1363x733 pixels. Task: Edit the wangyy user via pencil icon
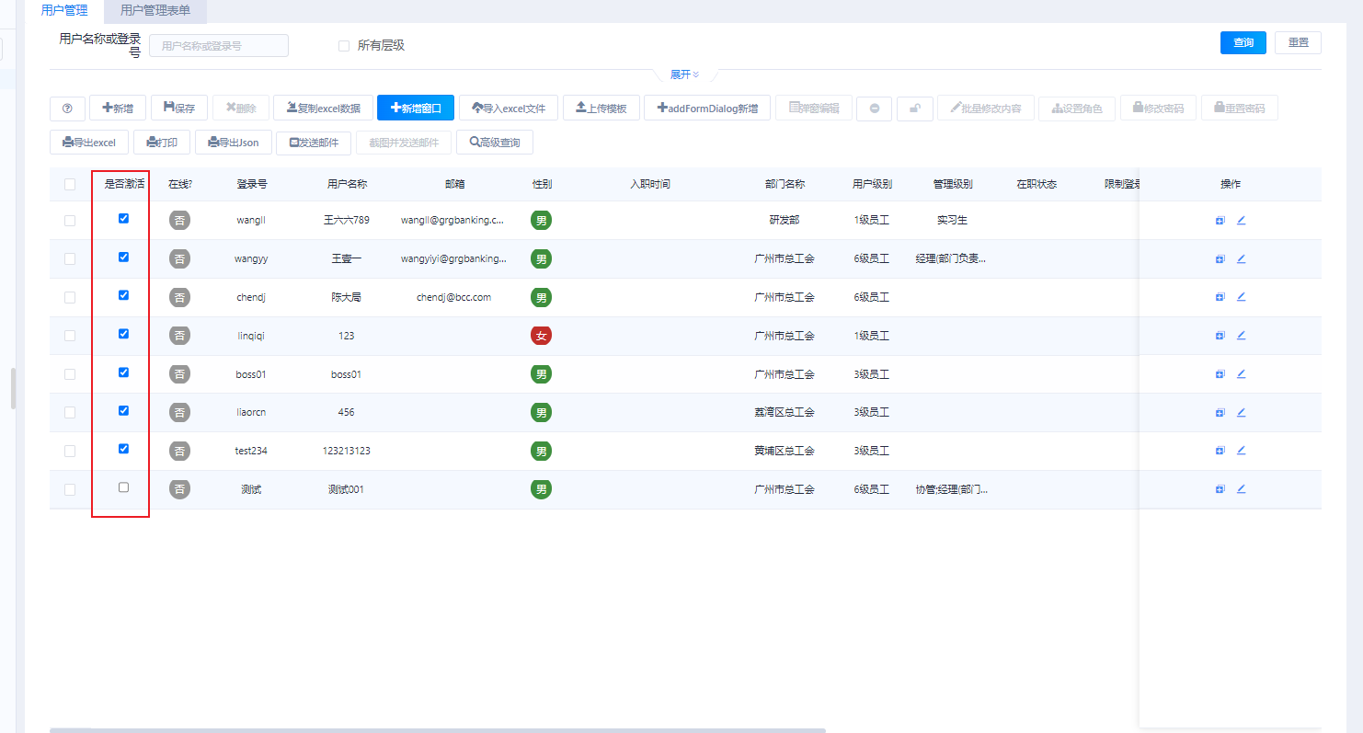(1241, 259)
